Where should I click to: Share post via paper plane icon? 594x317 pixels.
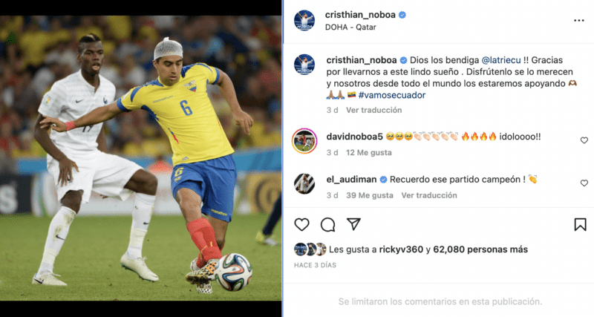(353, 224)
